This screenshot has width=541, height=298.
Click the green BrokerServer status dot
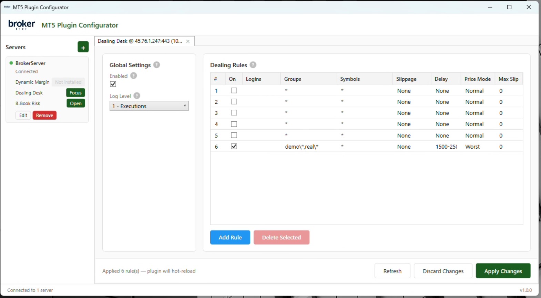(x=11, y=63)
